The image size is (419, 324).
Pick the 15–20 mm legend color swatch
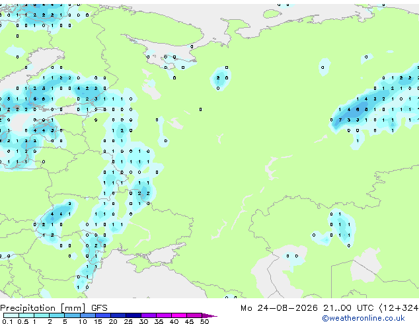(103, 315)
